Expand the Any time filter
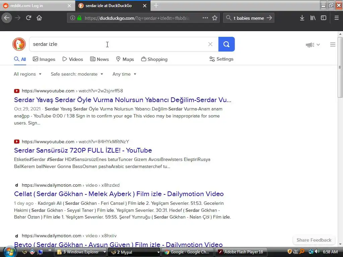The height and width of the screenshot is (257, 343). tap(124, 74)
